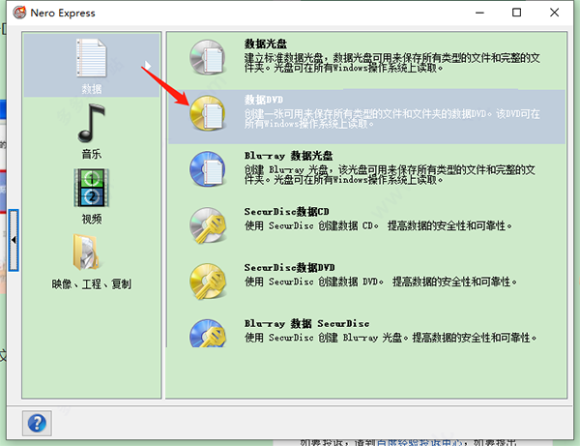Select the 数据 category document icon

(92, 58)
